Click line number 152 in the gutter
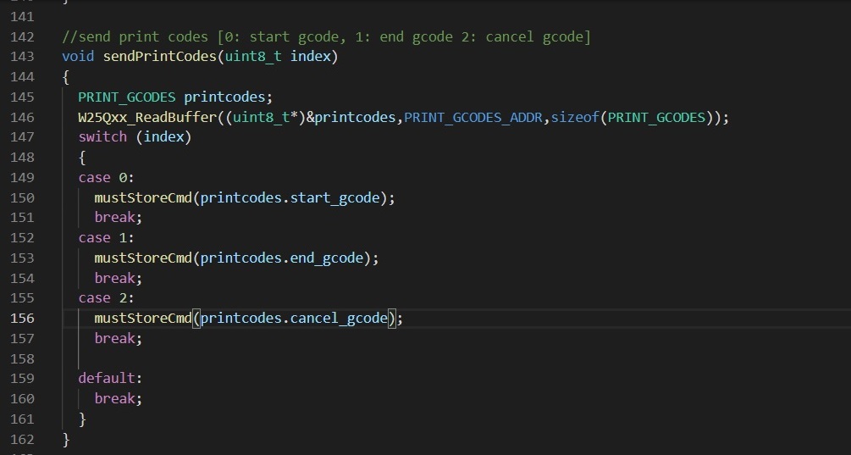This screenshot has height=455, width=851. coord(22,238)
